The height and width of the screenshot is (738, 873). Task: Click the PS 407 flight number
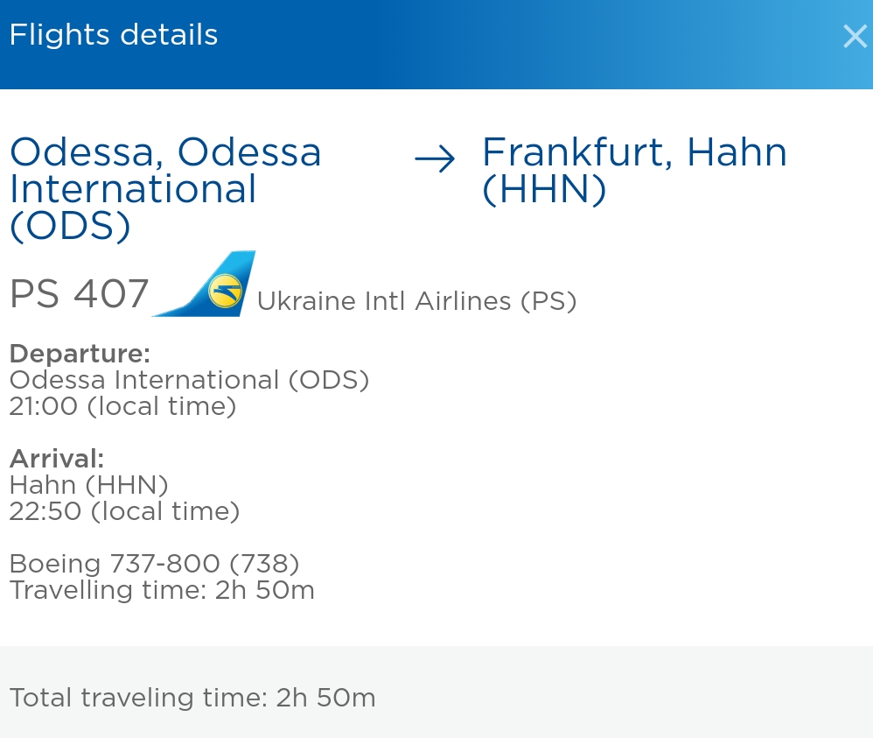[80, 294]
